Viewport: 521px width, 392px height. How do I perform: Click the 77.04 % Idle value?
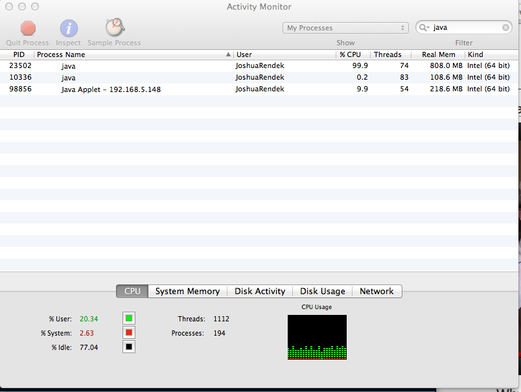(89, 347)
